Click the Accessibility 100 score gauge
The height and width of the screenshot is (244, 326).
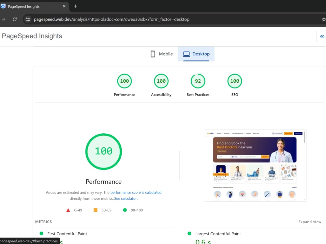pos(161,81)
